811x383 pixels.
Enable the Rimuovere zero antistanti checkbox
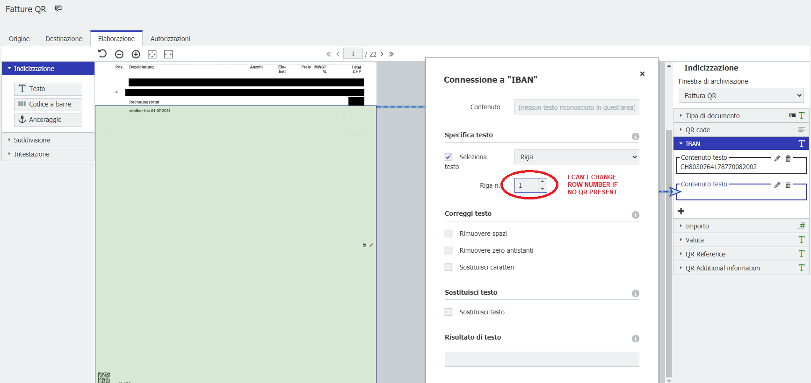click(x=449, y=250)
